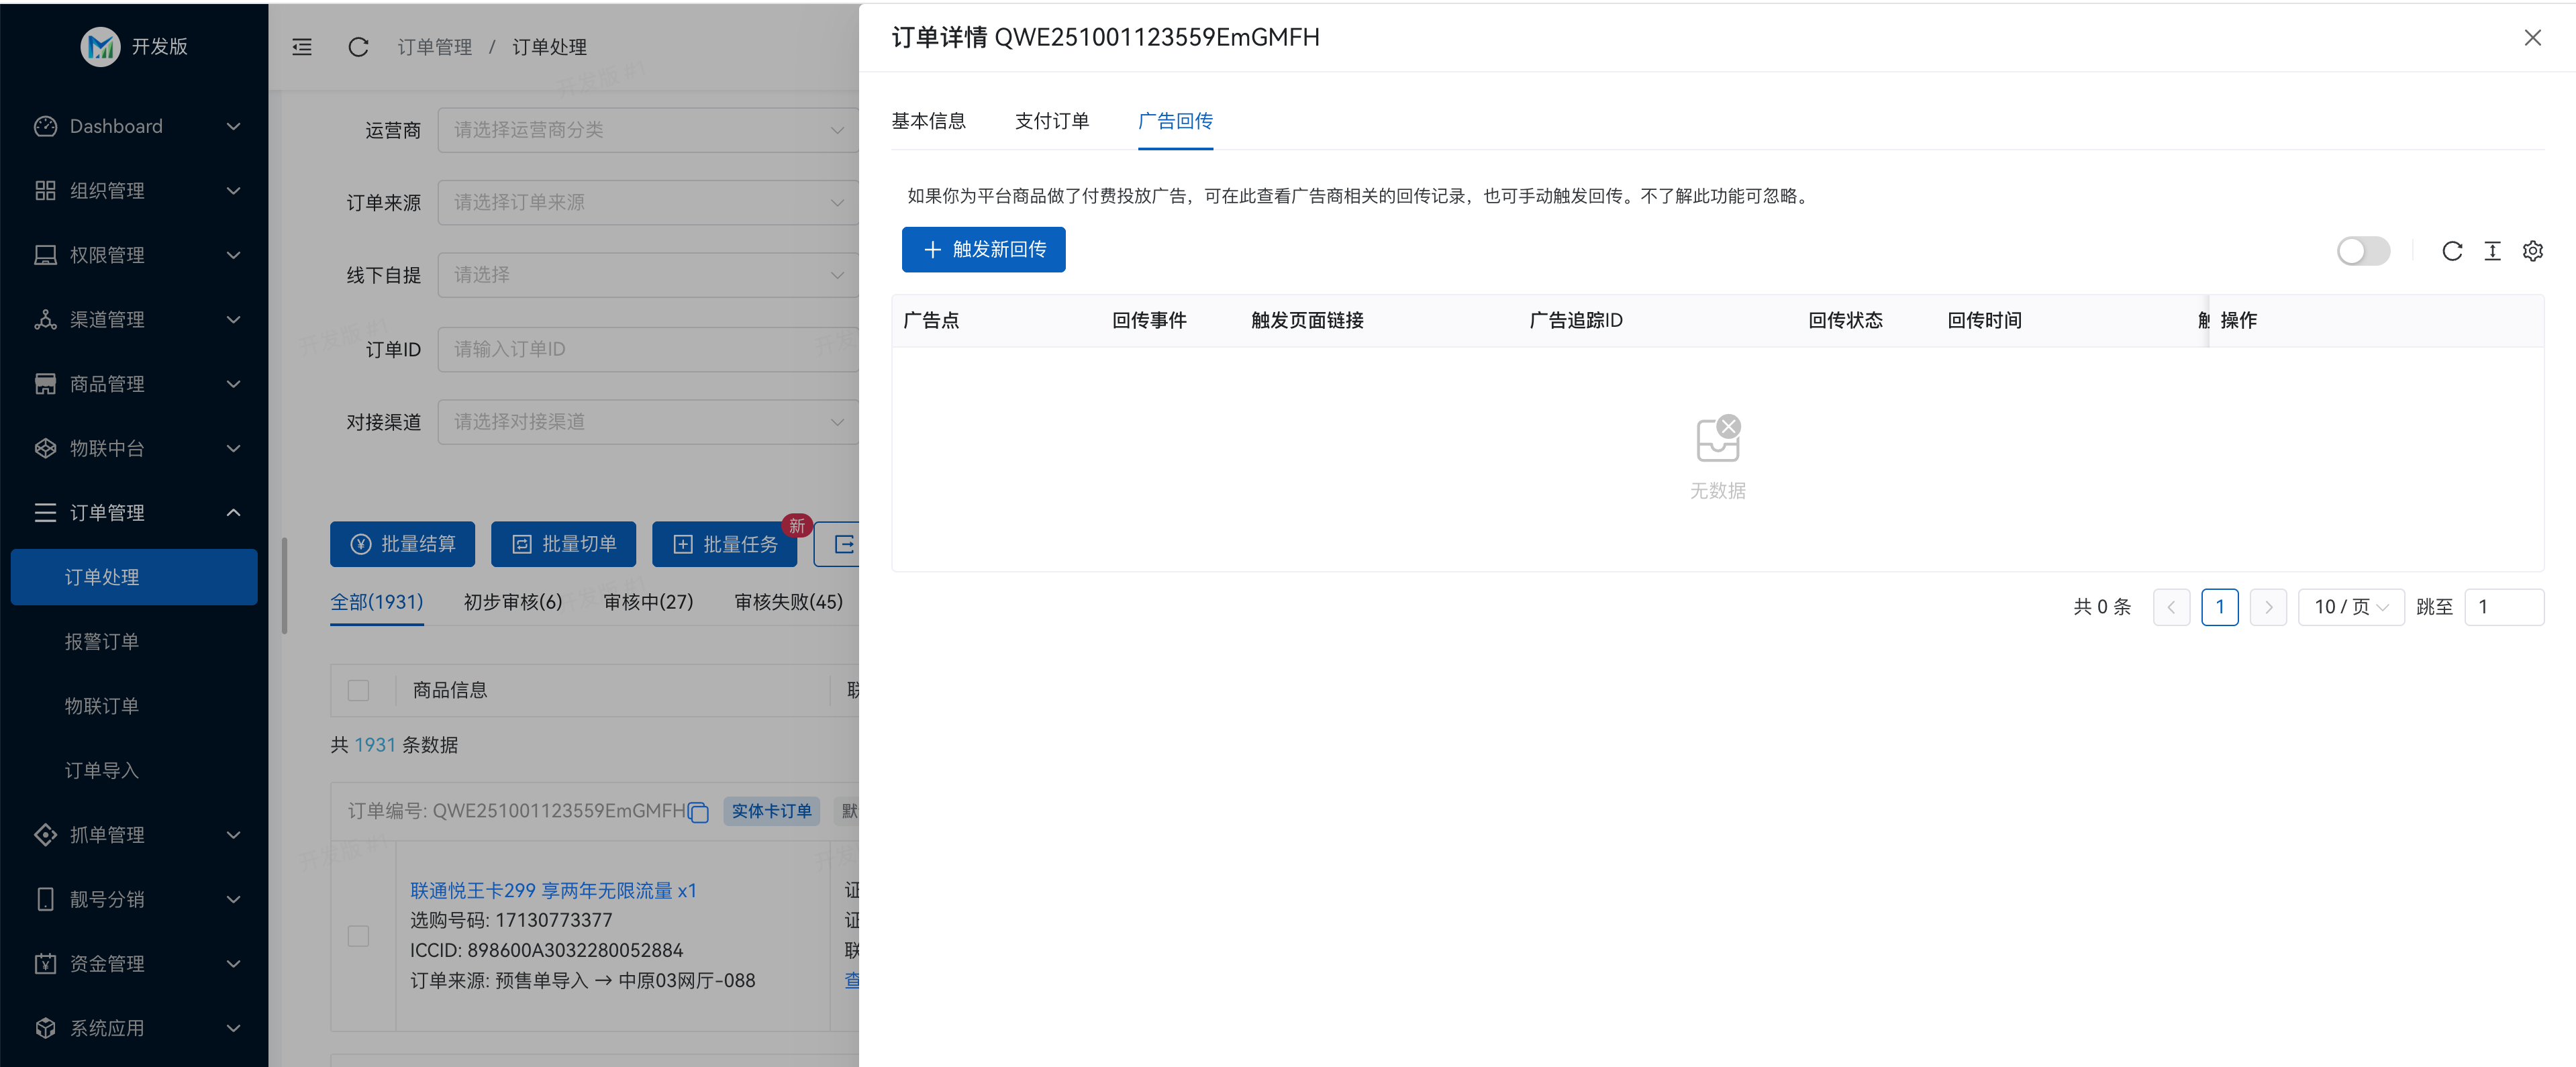The height and width of the screenshot is (1067, 2576).
Task: Switch to the 支付订单 tab
Action: [x=1051, y=120]
